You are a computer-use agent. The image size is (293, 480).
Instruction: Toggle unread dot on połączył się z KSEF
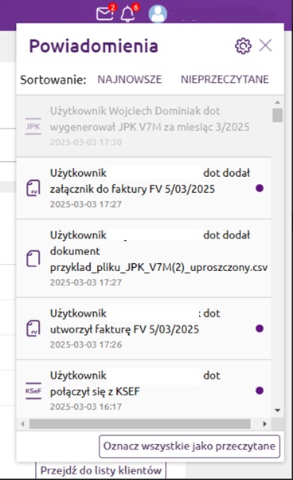tap(260, 391)
